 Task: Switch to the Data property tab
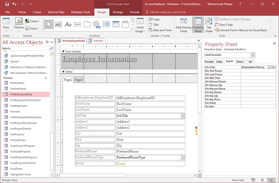(x=219, y=62)
